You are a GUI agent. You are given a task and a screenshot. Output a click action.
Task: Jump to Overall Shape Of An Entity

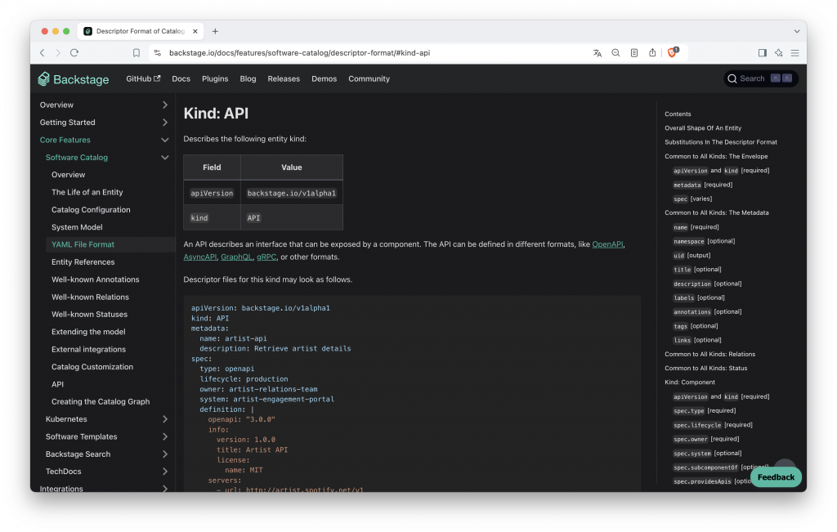(x=702, y=128)
